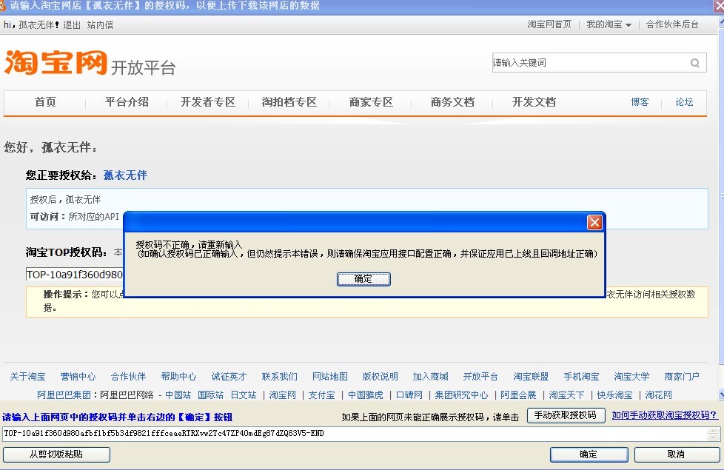
Task: Open the 阿里会展 footer link
Action: click(x=518, y=395)
